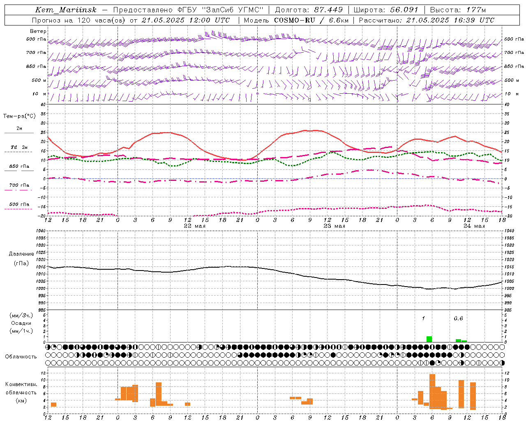Click the '2м' temperature legend entry
526x421 pixels.
(x=19, y=128)
